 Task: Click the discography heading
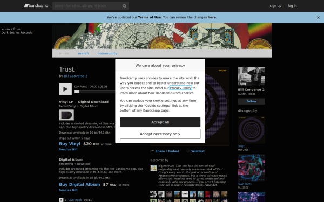coord(247,110)
